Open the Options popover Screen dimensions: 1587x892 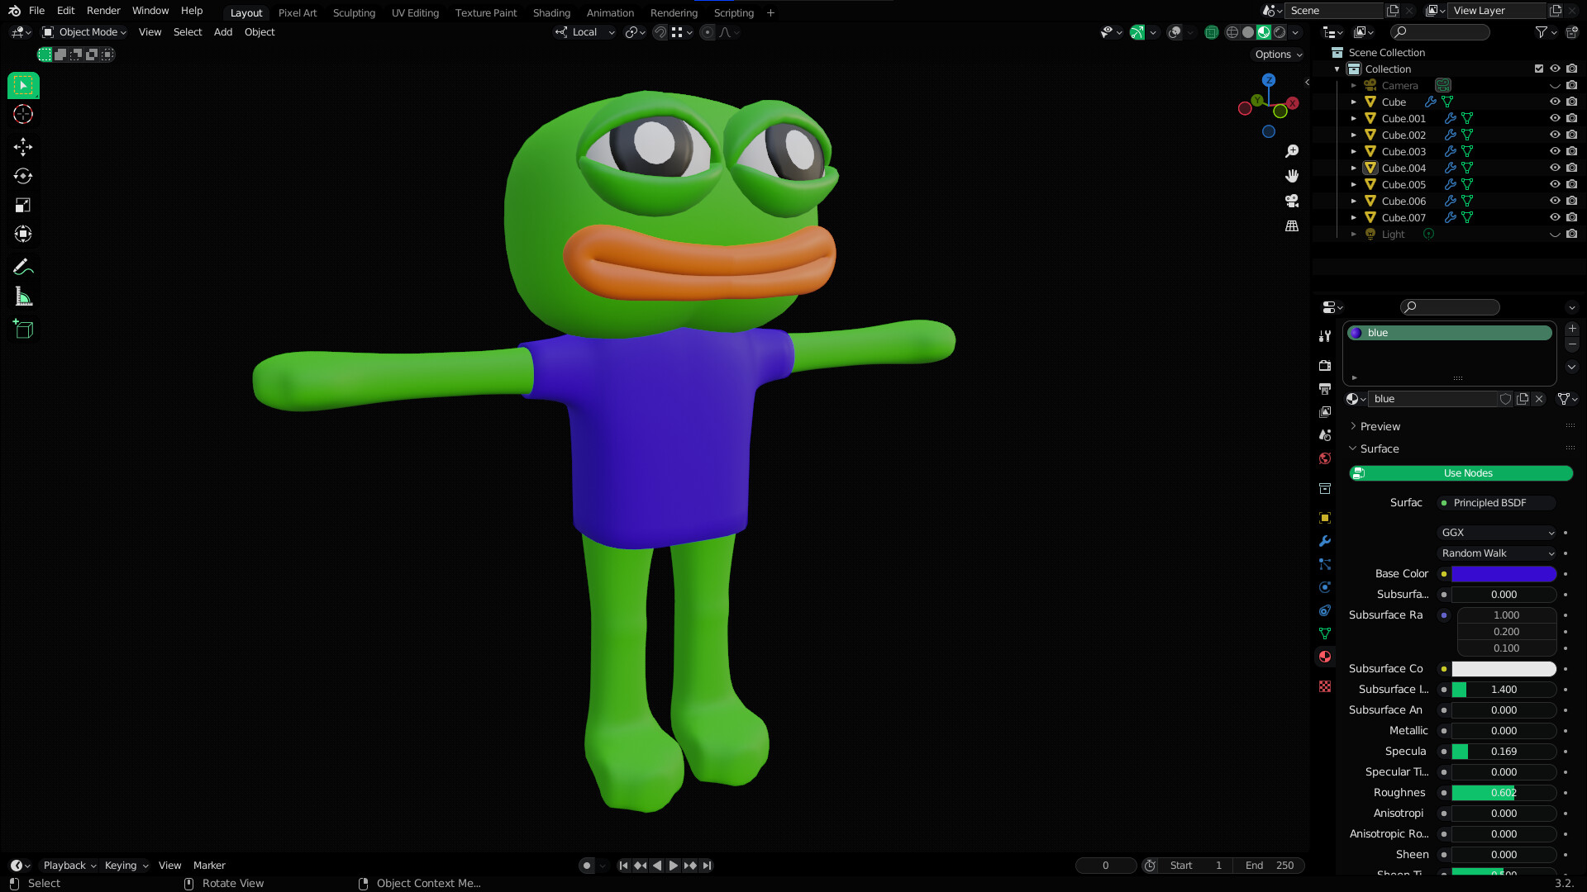[1277, 54]
